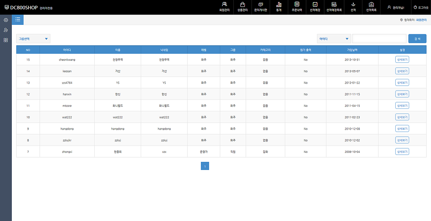Click the 회원관리 current-location link
This screenshot has width=431, height=221.
point(421,20)
